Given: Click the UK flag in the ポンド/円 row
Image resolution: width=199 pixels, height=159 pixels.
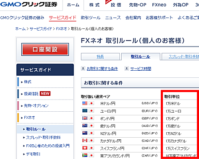Looking at the screenshot, I should point(85,118).
